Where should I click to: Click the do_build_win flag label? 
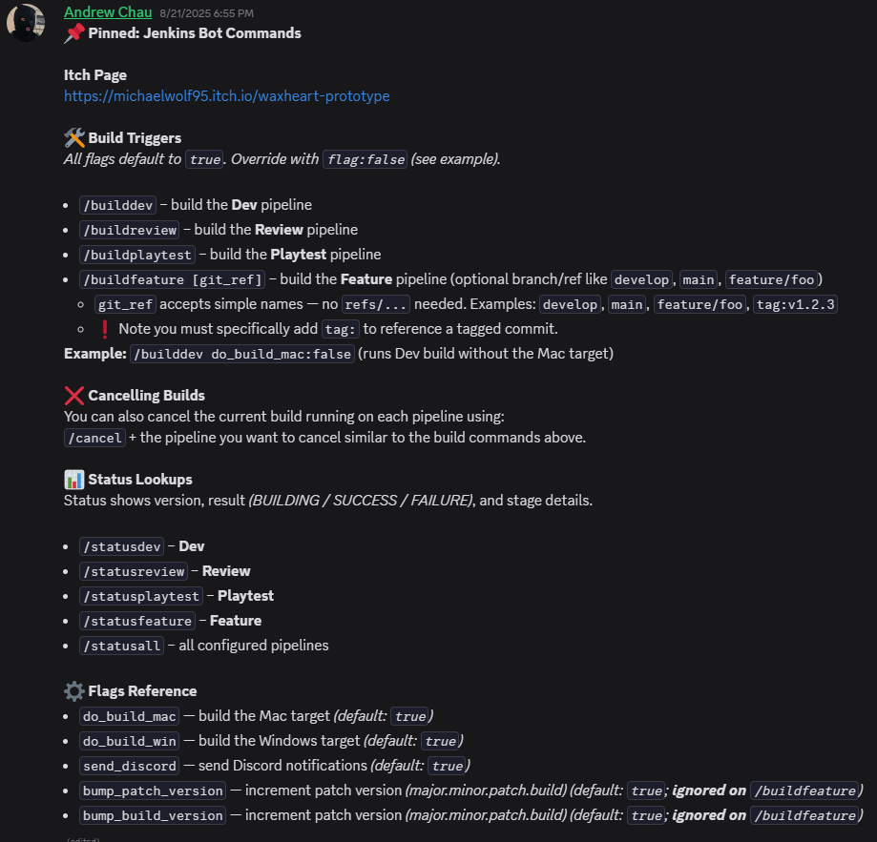coord(129,741)
